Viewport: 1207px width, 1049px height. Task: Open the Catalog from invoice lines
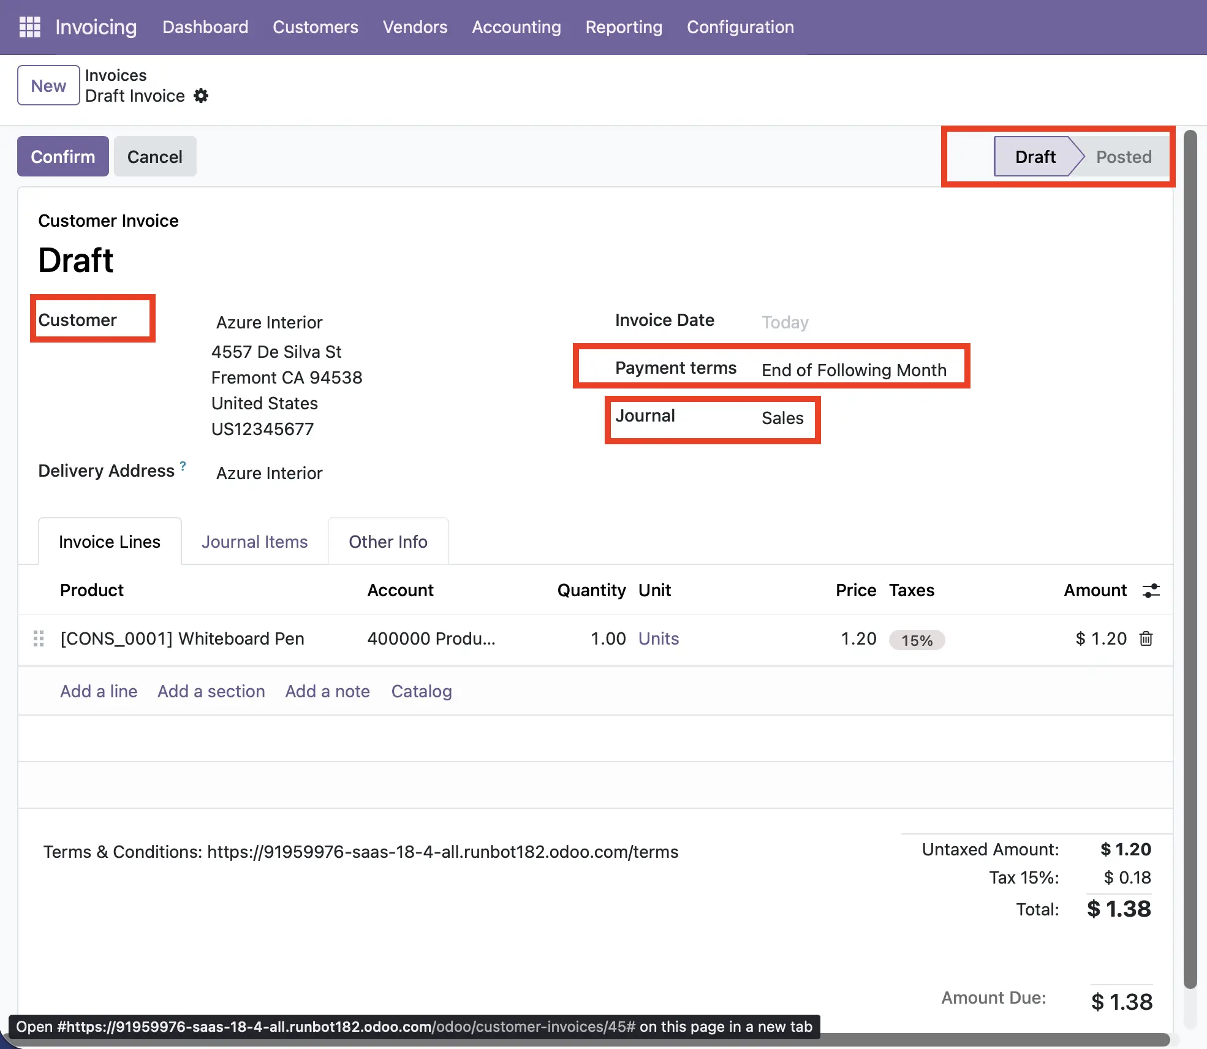click(421, 691)
